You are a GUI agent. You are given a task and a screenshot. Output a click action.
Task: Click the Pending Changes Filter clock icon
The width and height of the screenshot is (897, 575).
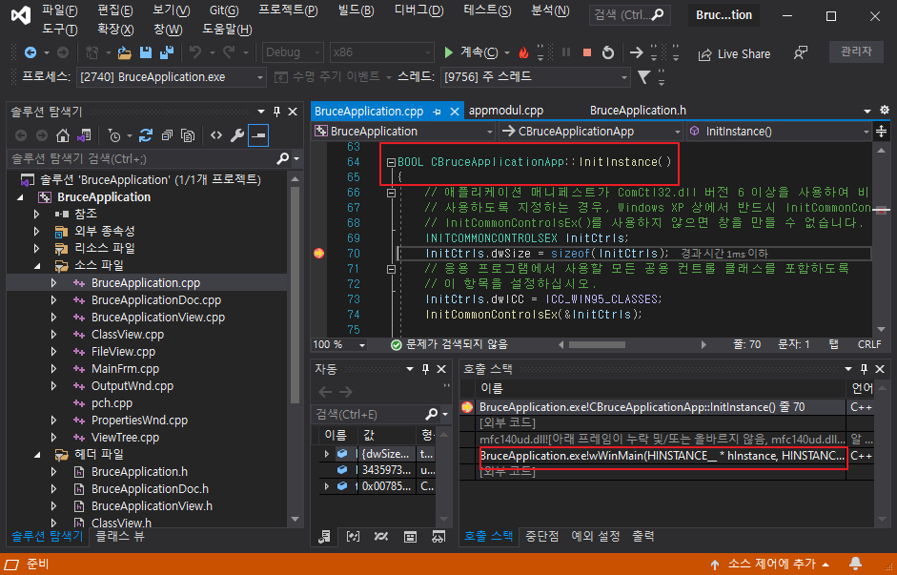(x=113, y=135)
